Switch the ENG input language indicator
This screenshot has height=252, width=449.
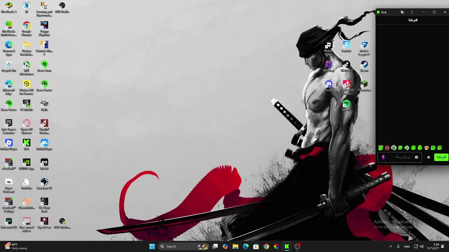pyautogui.click(x=407, y=246)
